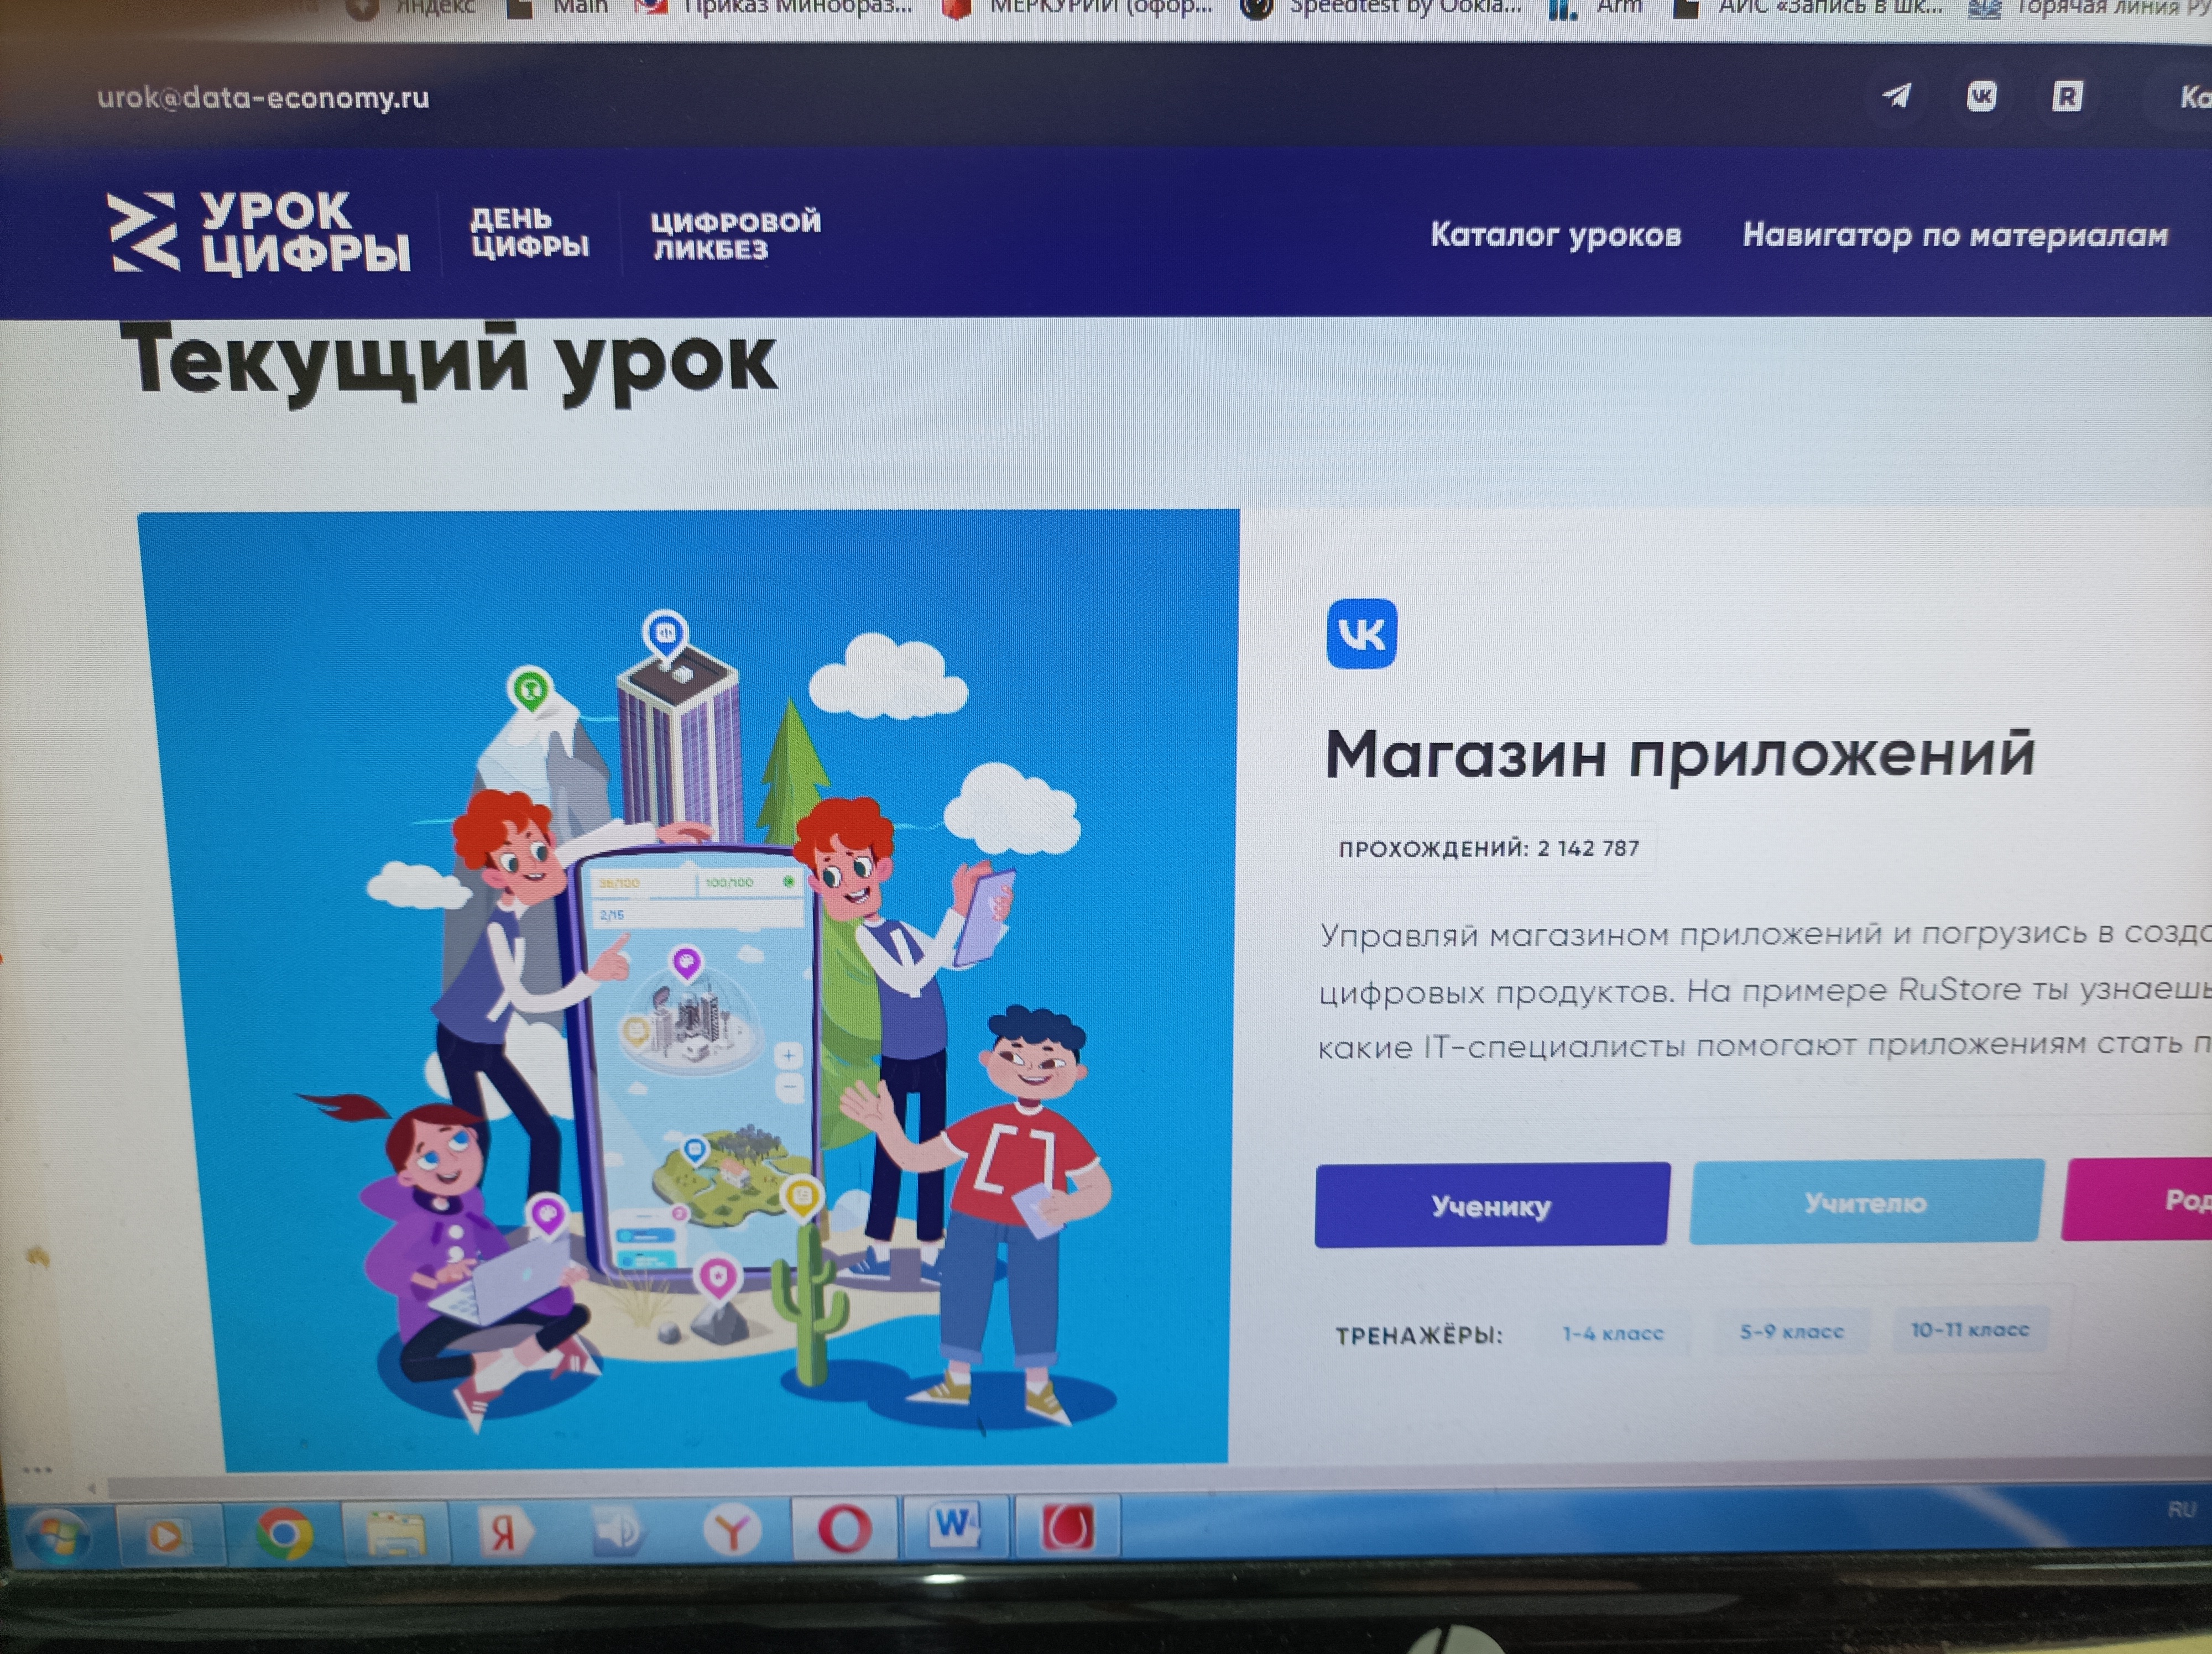Click the urok@data-economy.ru email link
The height and width of the screenshot is (1654, 2212).
coord(263,98)
